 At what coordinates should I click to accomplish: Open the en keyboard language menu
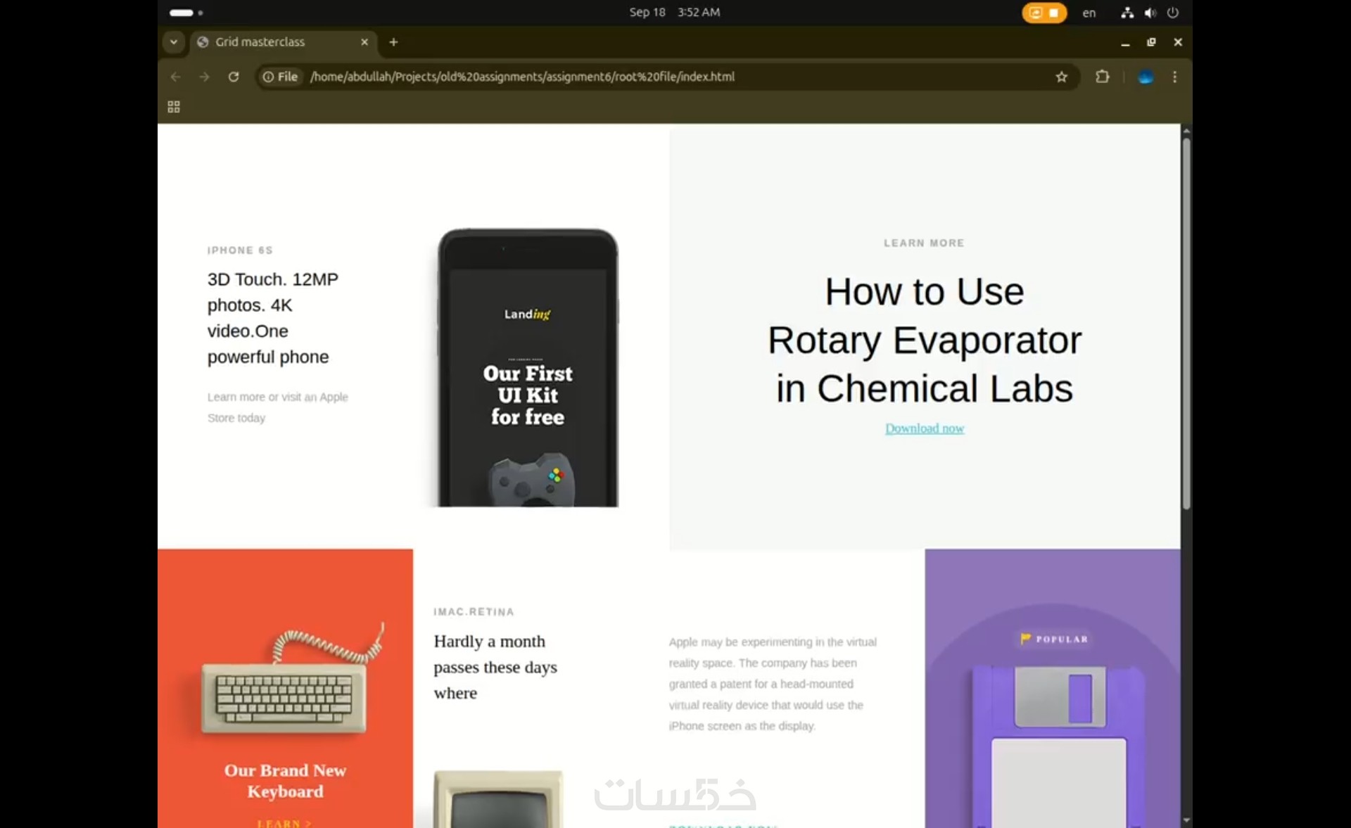(1089, 13)
